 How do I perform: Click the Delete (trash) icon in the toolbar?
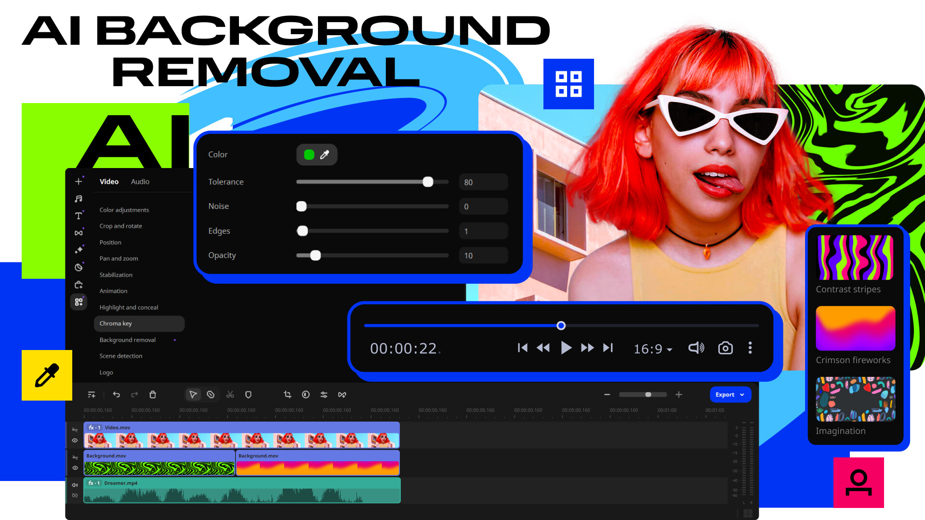pyautogui.click(x=153, y=394)
